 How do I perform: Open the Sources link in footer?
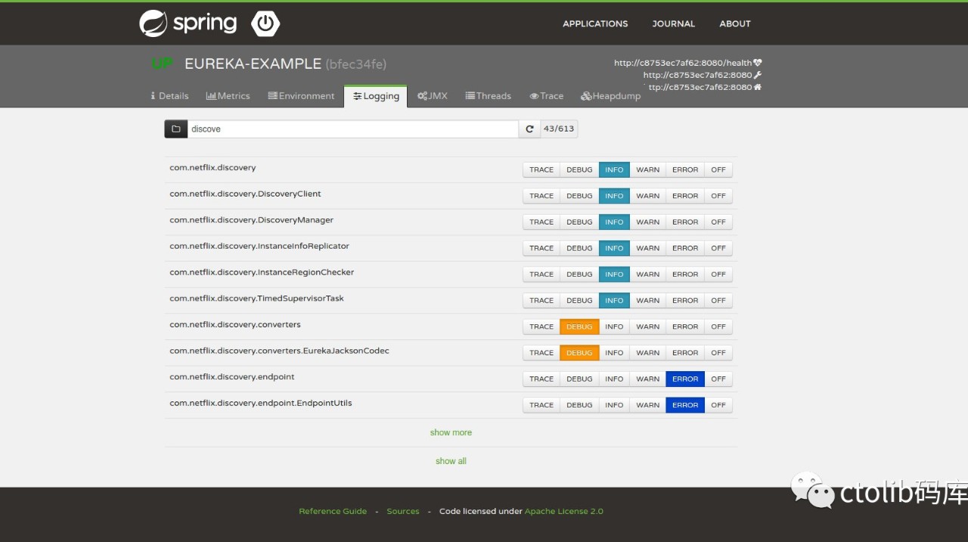403,512
